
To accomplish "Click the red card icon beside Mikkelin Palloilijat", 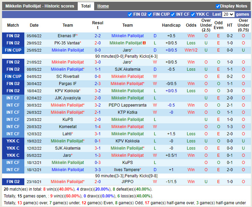I will point(144,43).
